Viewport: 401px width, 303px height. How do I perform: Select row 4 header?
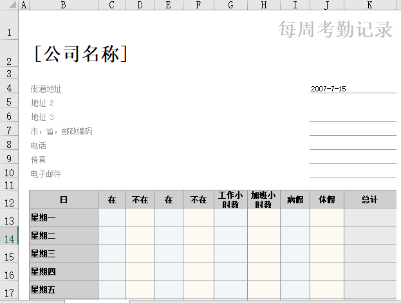click(x=9, y=89)
